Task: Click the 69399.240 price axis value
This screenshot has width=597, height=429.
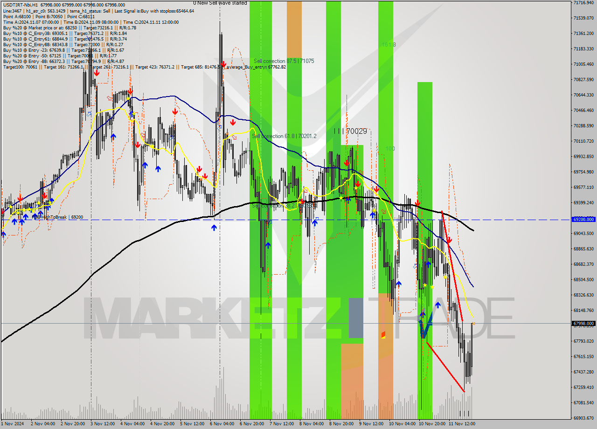Action: (583, 202)
